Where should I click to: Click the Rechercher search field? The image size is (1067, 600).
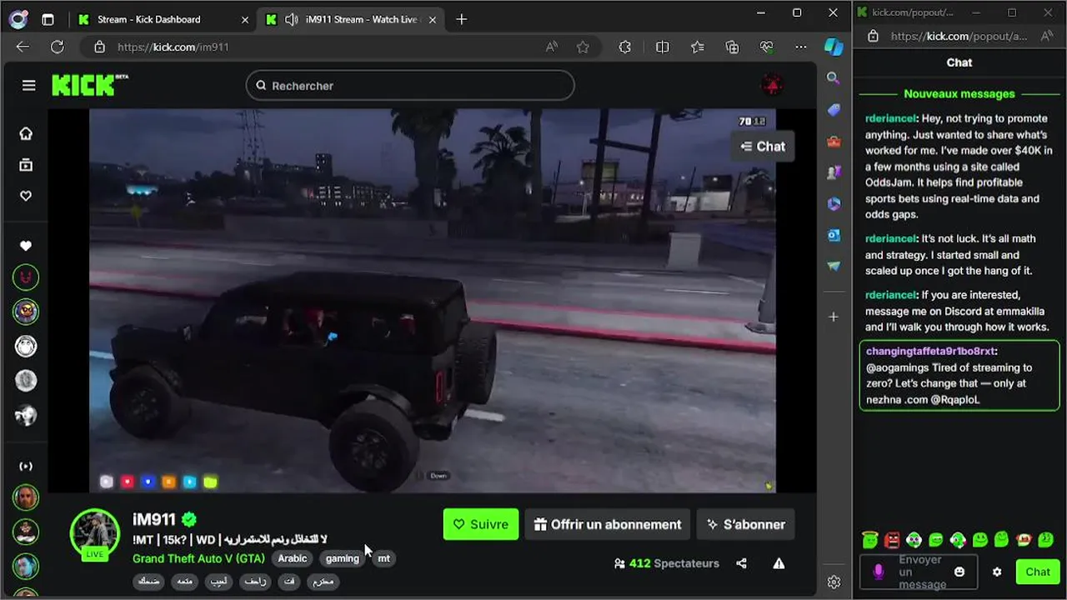410,85
